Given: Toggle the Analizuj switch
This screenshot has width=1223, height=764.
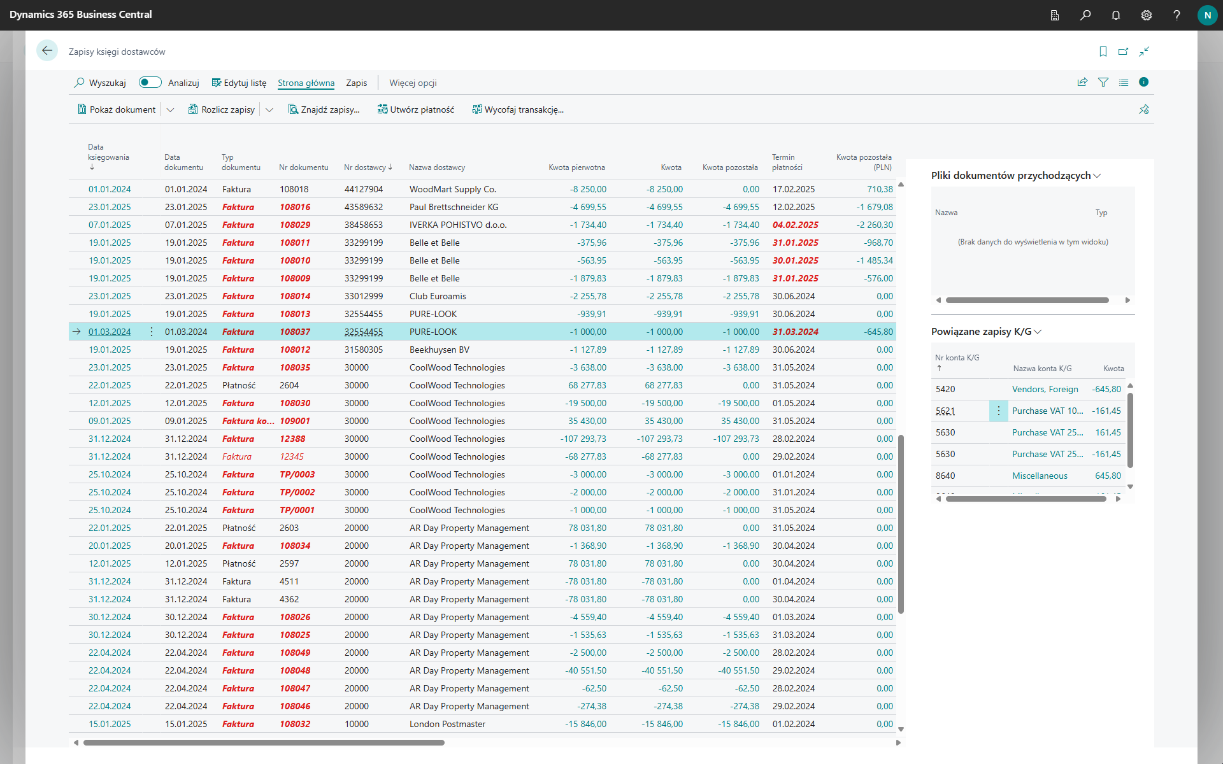Looking at the screenshot, I should [150, 82].
